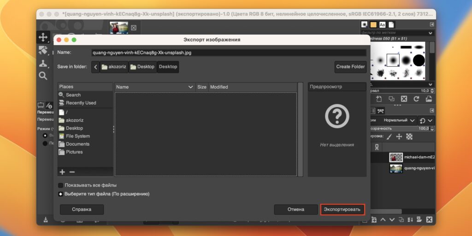Open the brushes dock configuration menu

[x=432, y=24]
